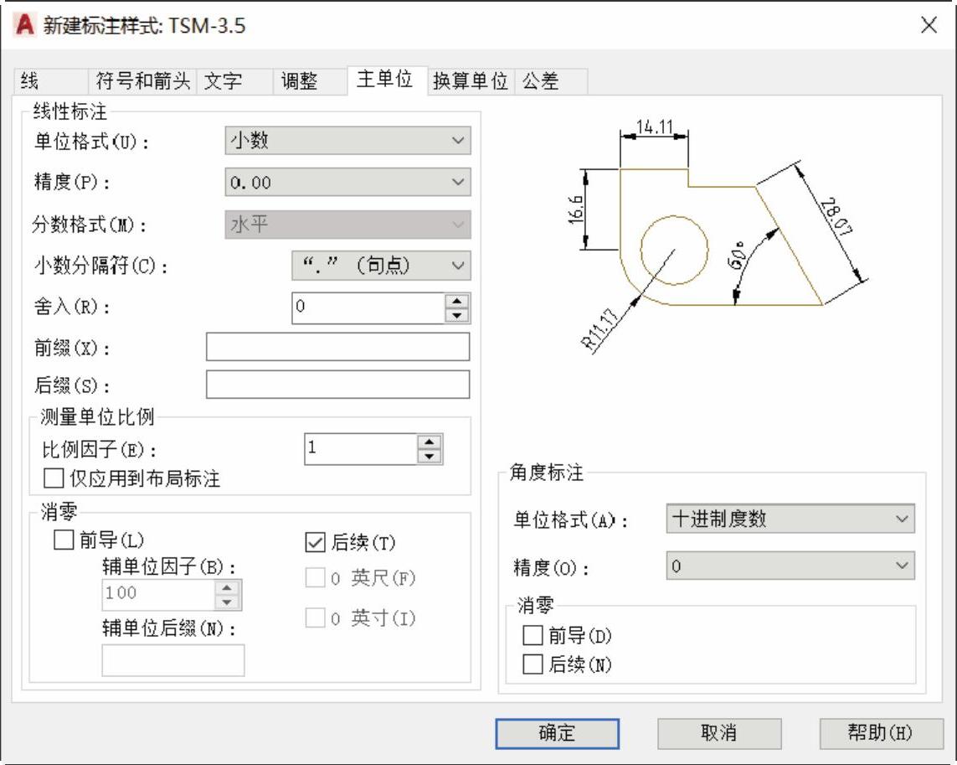The image size is (957, 765).
Task: Decrease the 舍入(R) value with down arrow
Action: pyautogui.click(x=457, y=316)
